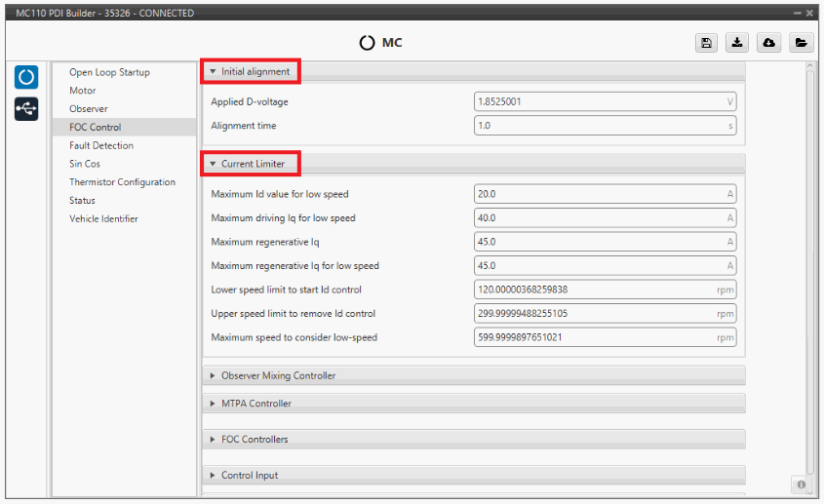Select Open Loop Startup in sidebar
This screenshot has height=504, width=824.
(109, 72)
